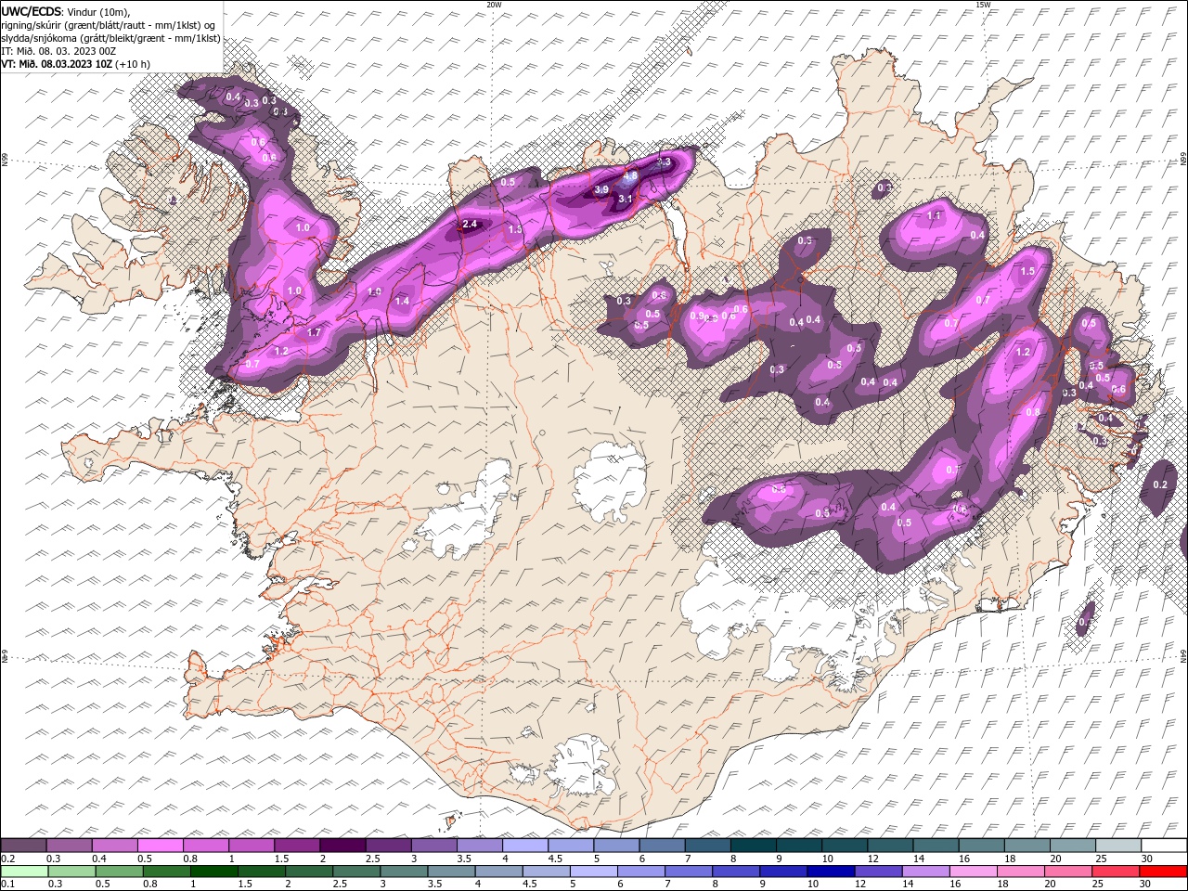Click the 3.9 precipitation value on the map
This screenshot has height=891, width=1188.
click(600, 189)
